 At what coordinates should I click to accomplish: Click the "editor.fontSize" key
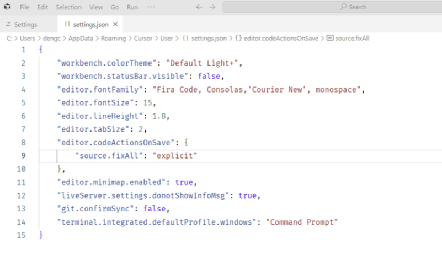pyautogui.click(x=95, y=102)
